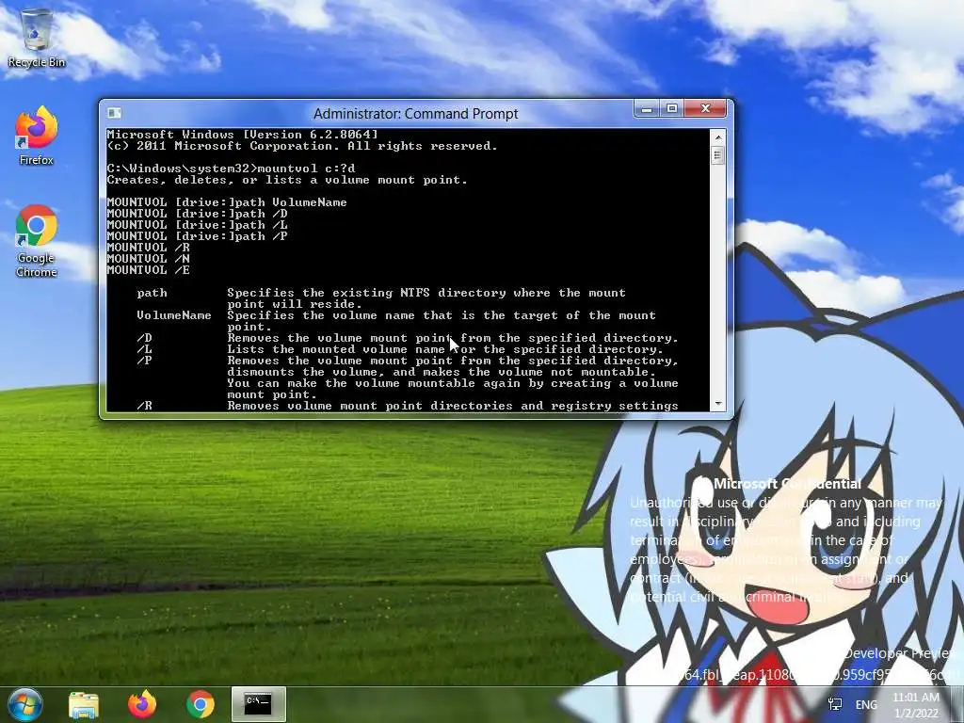This screenshot has width=964, height=723.
Task: Click the 'VolumeName' parameter label
Action: (x=174, y=315)
